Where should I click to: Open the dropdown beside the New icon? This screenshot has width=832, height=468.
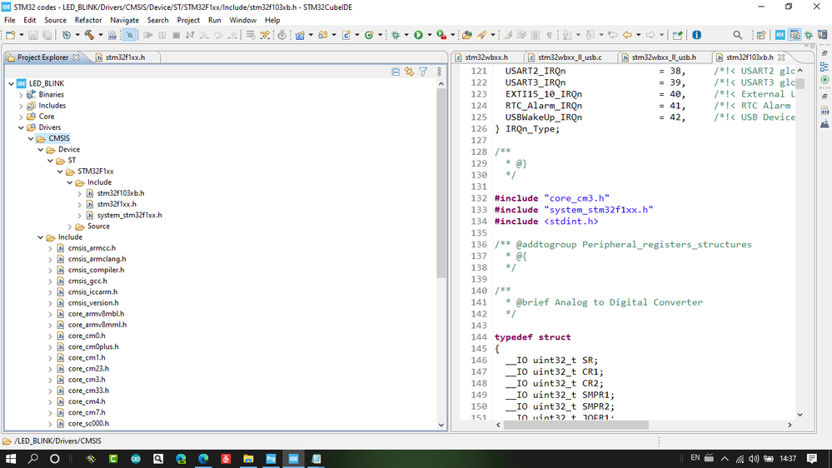pyautogui.click(x=21, y=35)
